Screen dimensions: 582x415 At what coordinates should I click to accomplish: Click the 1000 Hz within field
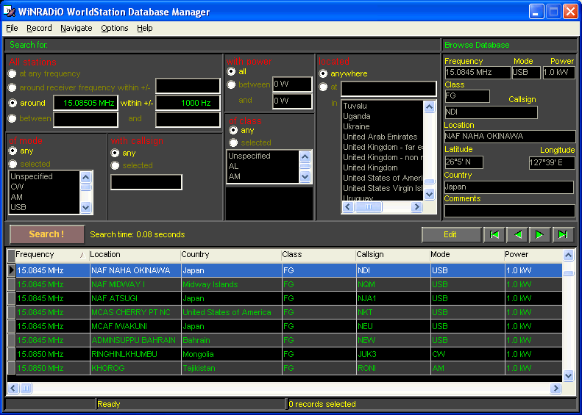(x=188, y=103)
